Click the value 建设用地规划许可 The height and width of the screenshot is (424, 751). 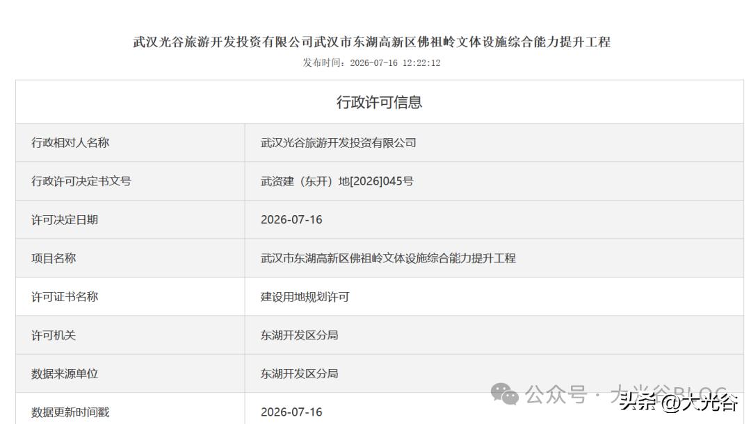pos(305,297)
